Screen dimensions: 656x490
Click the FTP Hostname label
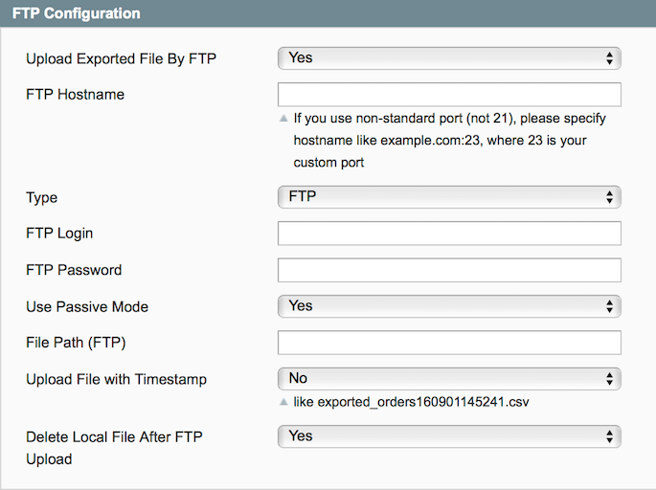(75, 94)
